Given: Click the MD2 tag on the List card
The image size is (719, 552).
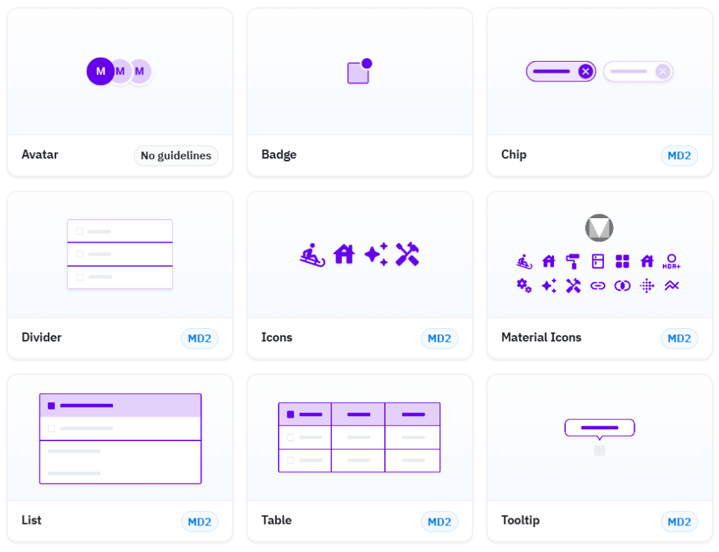Looking at the screenshot, I should 199,522.
